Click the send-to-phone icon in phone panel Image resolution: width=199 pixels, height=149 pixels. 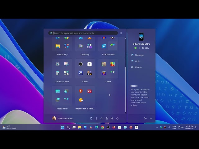click(x=145, y=118)
